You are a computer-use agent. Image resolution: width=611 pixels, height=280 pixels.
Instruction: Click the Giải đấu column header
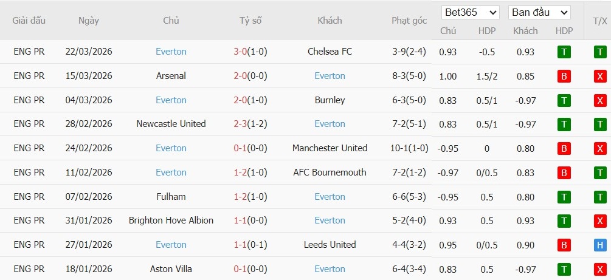pos(29,20)
